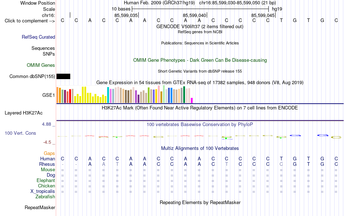Select the Human species row label
The width and height of the screenshot is (344, 216).
pyautogui.click(x=47, y=159)
